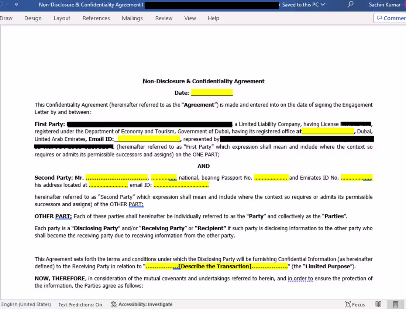
Task: Switch to the References tab
Action: pos(96,18)
